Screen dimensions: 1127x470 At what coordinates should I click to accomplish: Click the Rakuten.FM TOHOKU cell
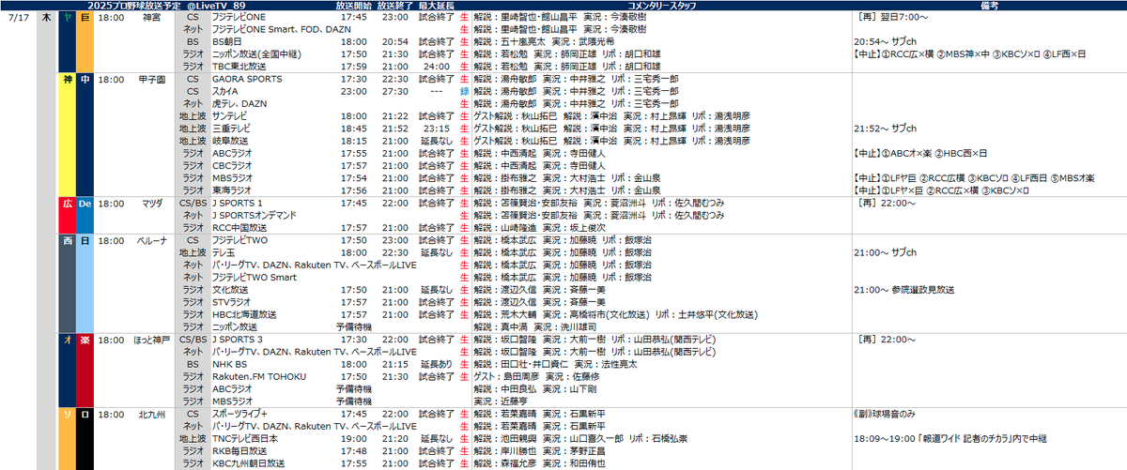[257, 376]
